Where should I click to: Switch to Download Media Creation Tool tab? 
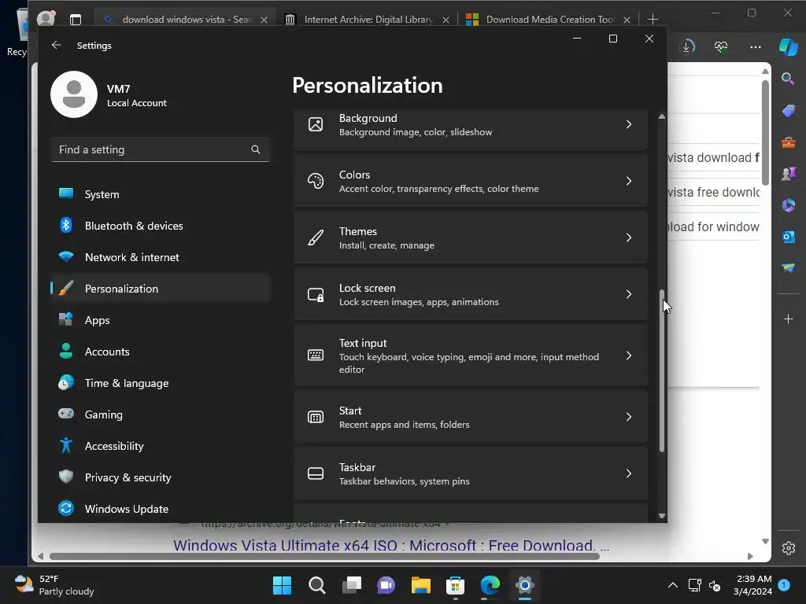coord(548,20)
